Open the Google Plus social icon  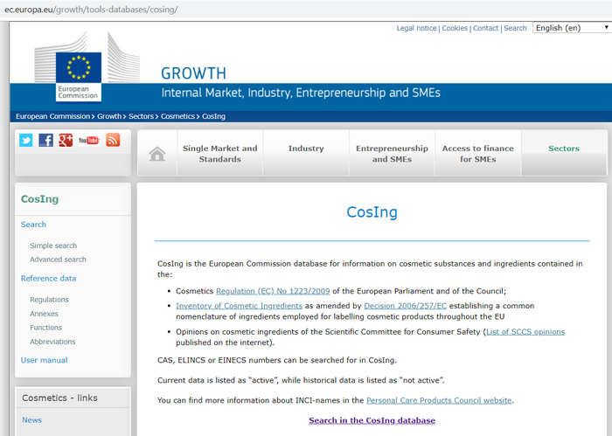[66, 141]
